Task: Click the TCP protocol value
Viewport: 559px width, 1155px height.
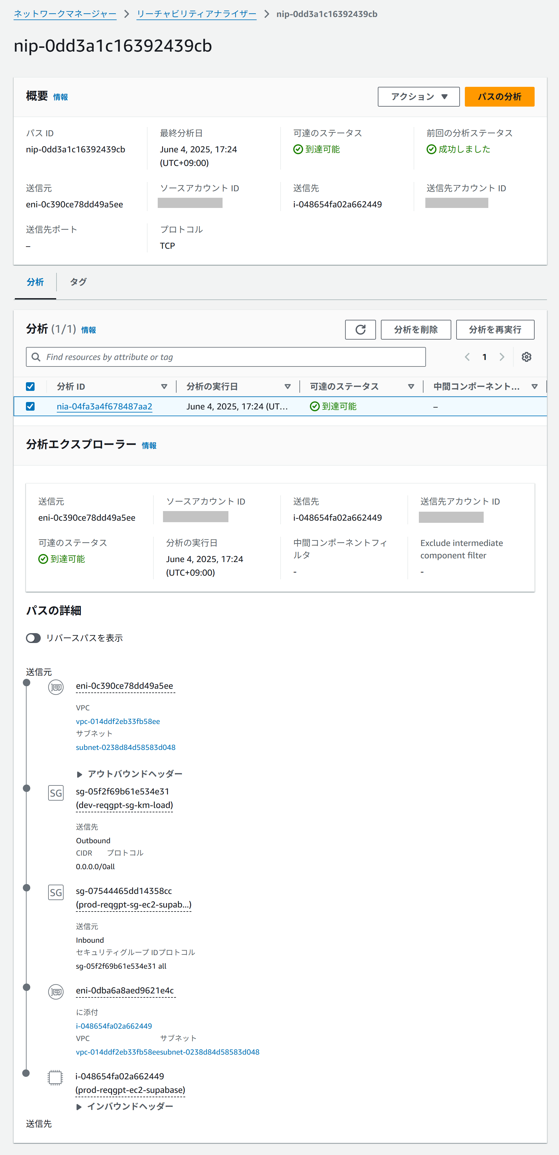Action: (168, 246)
